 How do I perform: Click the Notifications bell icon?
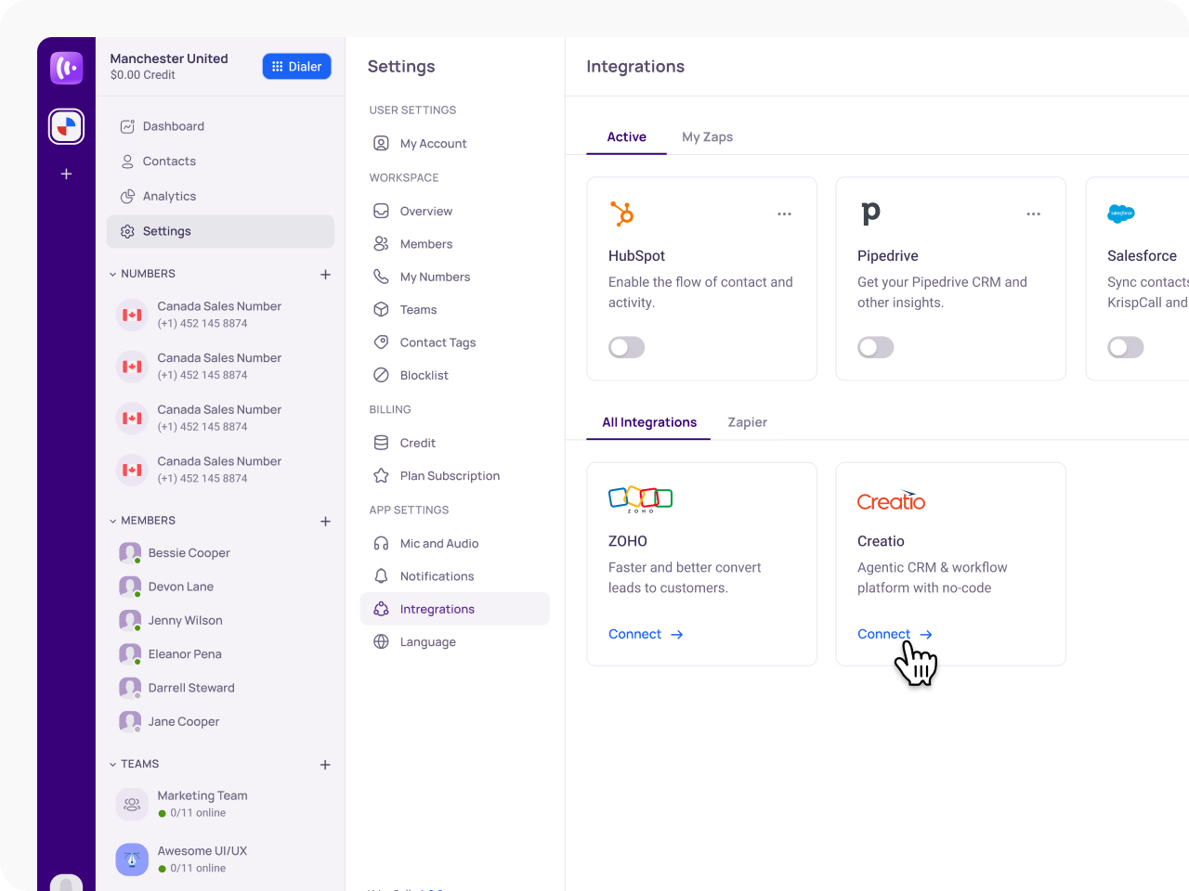pyautogui.click(x=381, y=576)
